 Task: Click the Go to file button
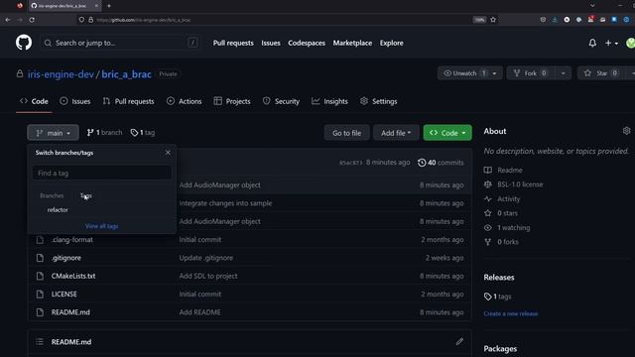coord(346,133)
